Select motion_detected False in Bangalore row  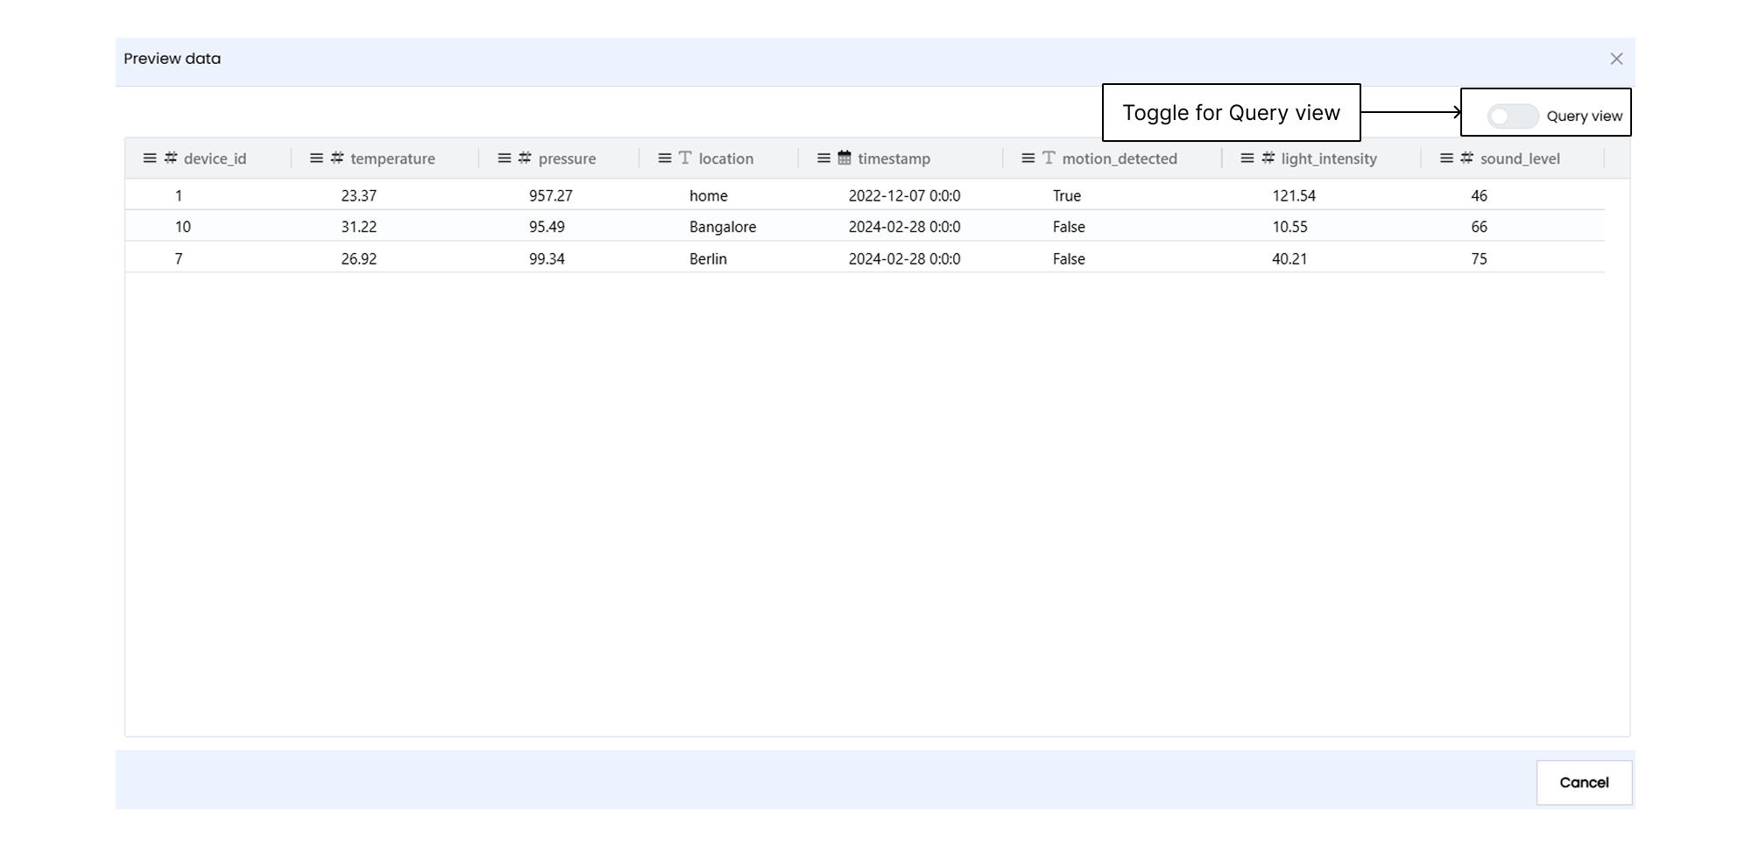(x=1069, y=227)
